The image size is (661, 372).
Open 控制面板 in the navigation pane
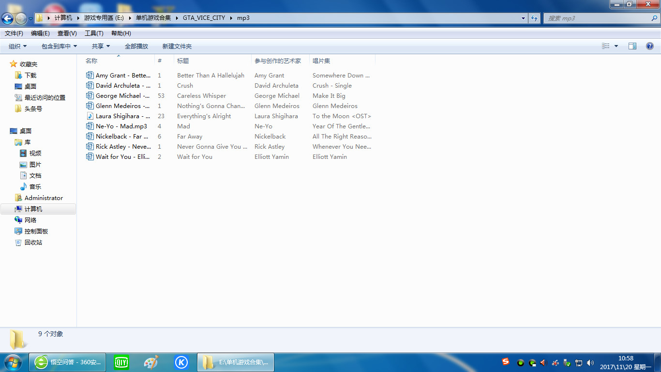(36, 231)
